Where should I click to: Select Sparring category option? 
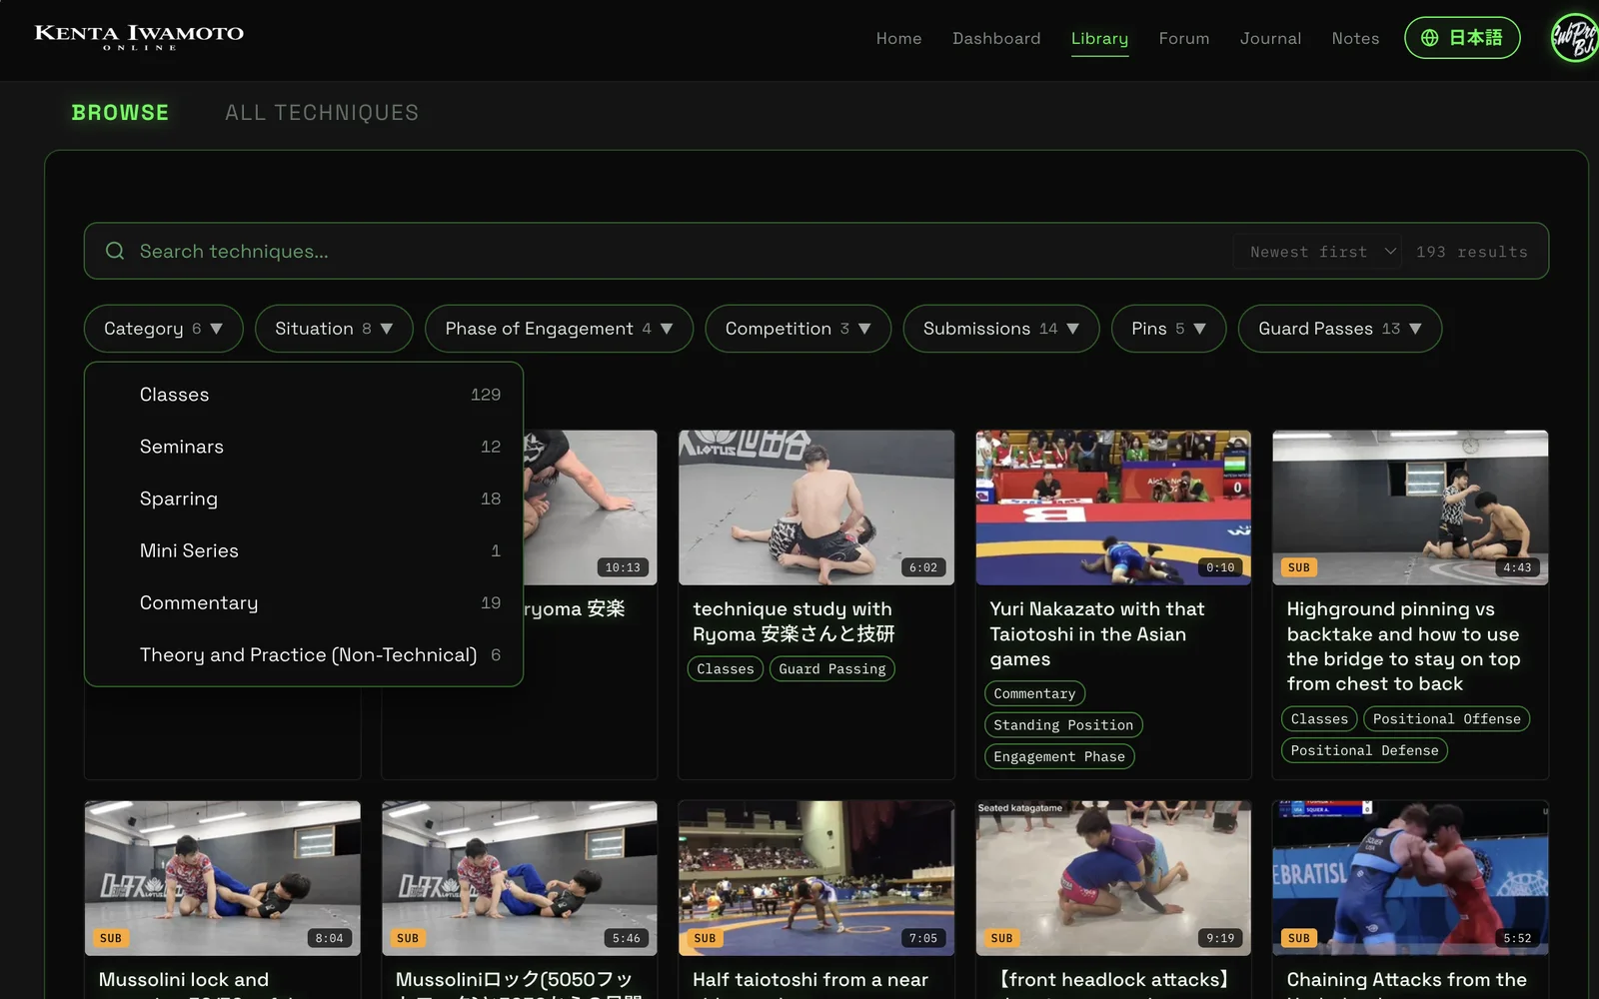[304, 499]
